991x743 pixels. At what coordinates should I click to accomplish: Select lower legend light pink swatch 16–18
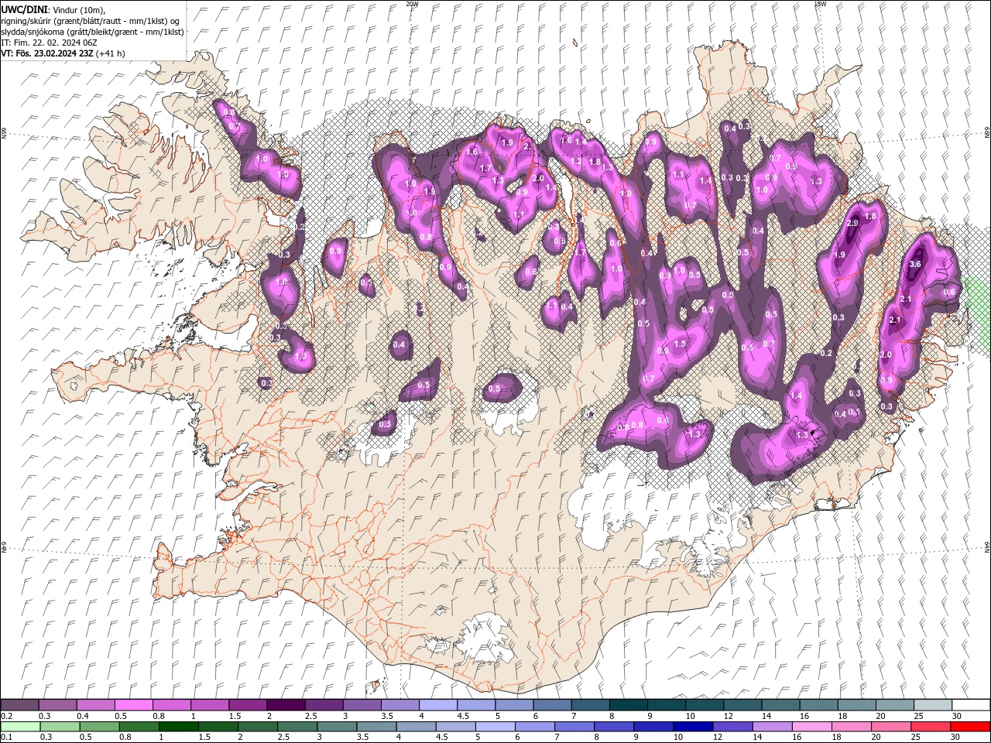click(x=812, y=727)
